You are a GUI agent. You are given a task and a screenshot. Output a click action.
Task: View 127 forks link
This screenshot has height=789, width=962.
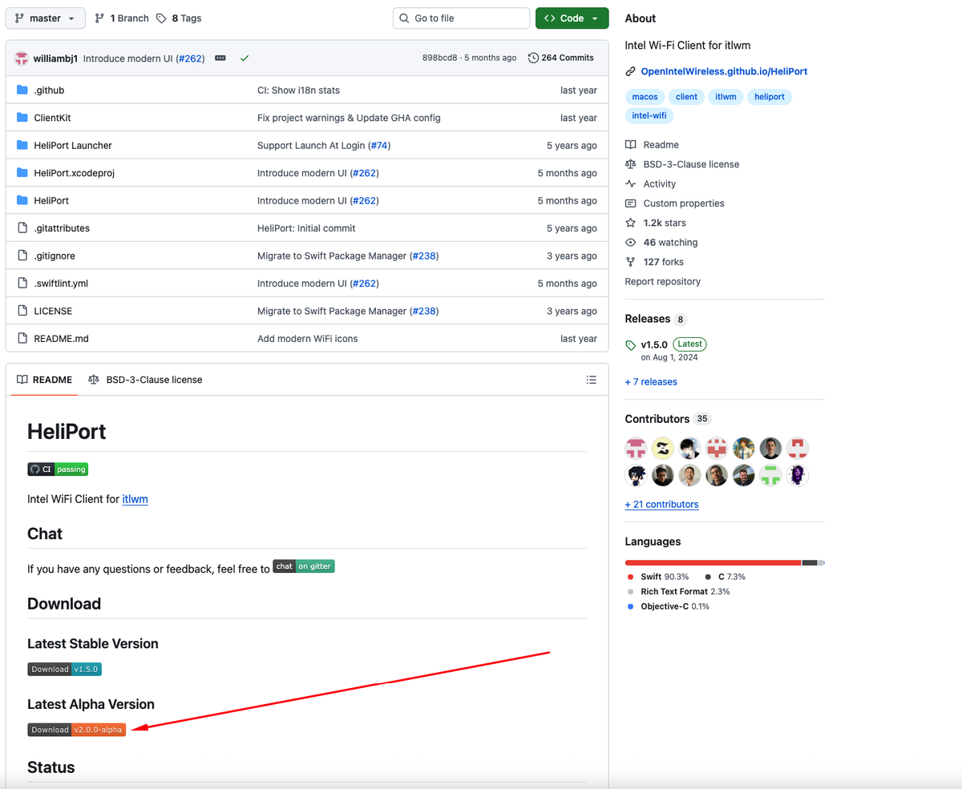(655, 262)
